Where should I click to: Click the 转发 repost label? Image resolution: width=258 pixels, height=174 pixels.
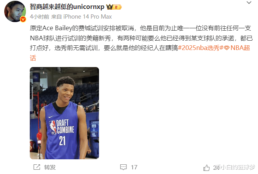(50, 167)
